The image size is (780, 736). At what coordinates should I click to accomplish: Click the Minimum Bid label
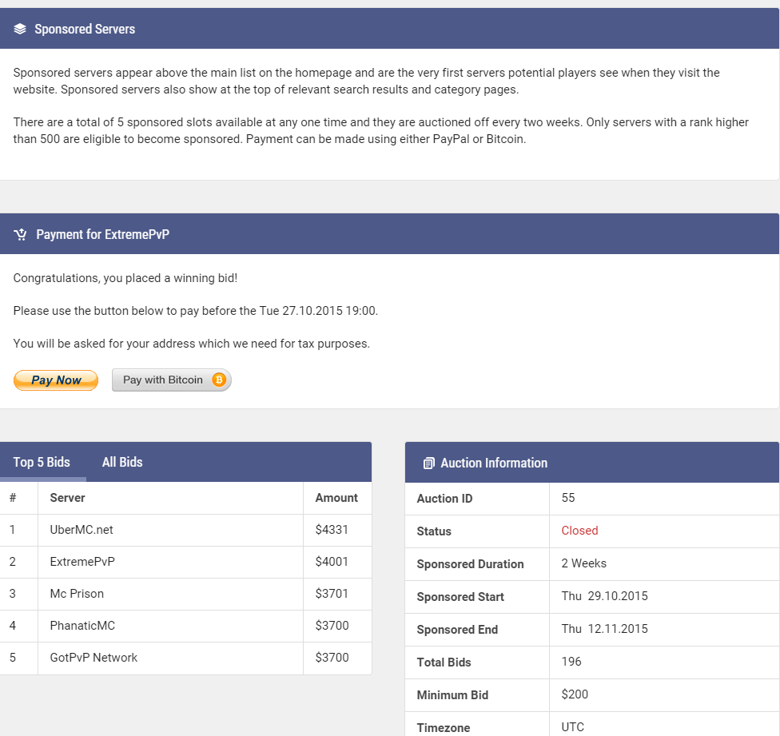coord(452,696)
